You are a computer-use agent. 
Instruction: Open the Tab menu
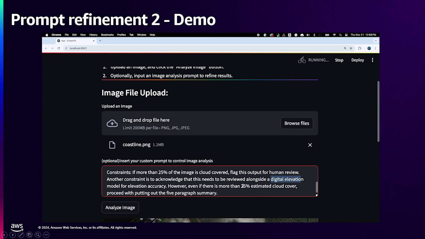click(131, 35)
